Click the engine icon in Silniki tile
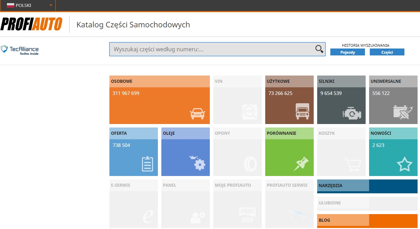420x229 pixels. pyautogui.click(x=351, y=113)
